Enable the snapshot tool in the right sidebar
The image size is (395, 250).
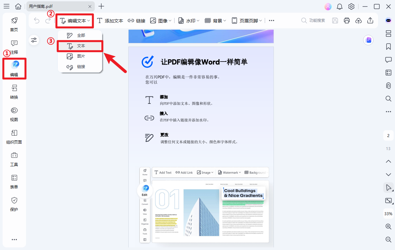click(388, 201)
